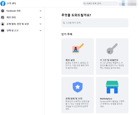Click the 정책 및 신고 alert icon
Image resolution: width=139 pixels, height=115 pixels.
[3, 31]
